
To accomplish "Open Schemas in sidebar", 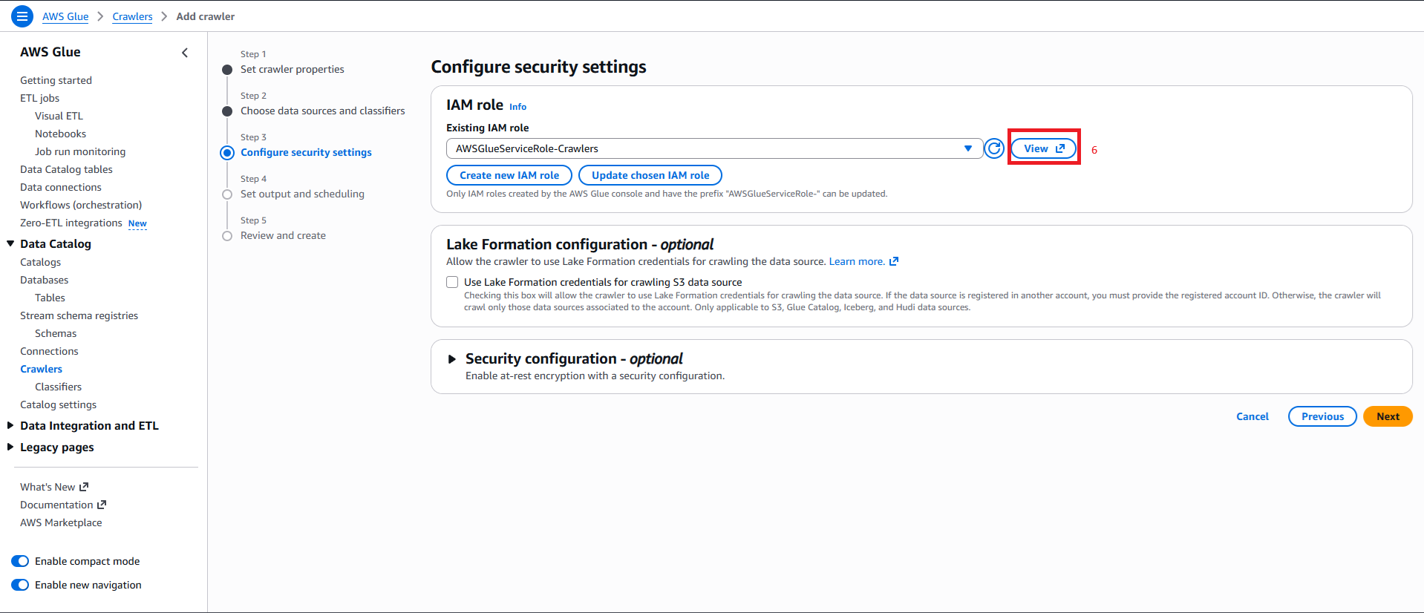I will [56, 333].
